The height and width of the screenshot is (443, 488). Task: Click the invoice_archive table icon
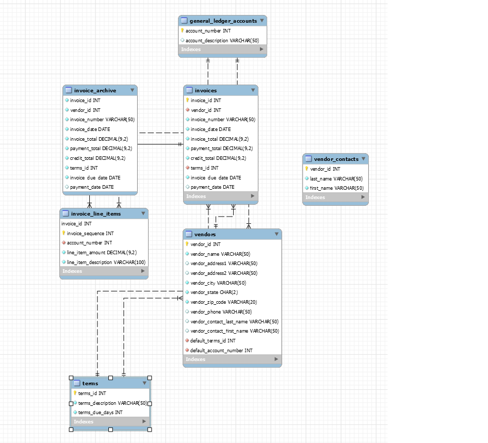tap(69, 90)
